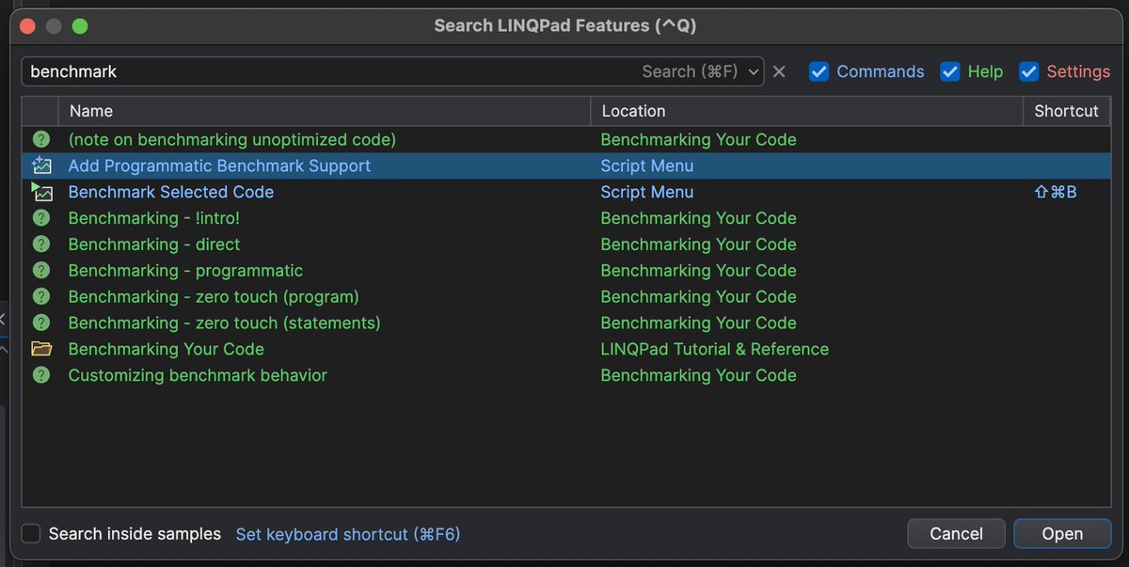1129x567 pixels.
Task: Enable Search inside samples
Action: (x=31, y=533)
